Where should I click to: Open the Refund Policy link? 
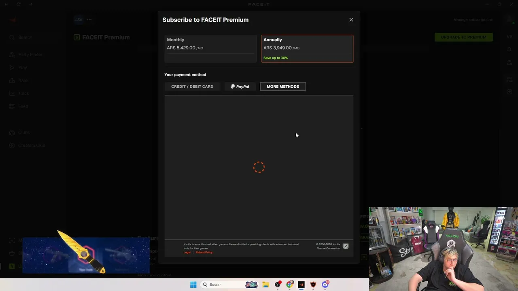coord(204,253)
